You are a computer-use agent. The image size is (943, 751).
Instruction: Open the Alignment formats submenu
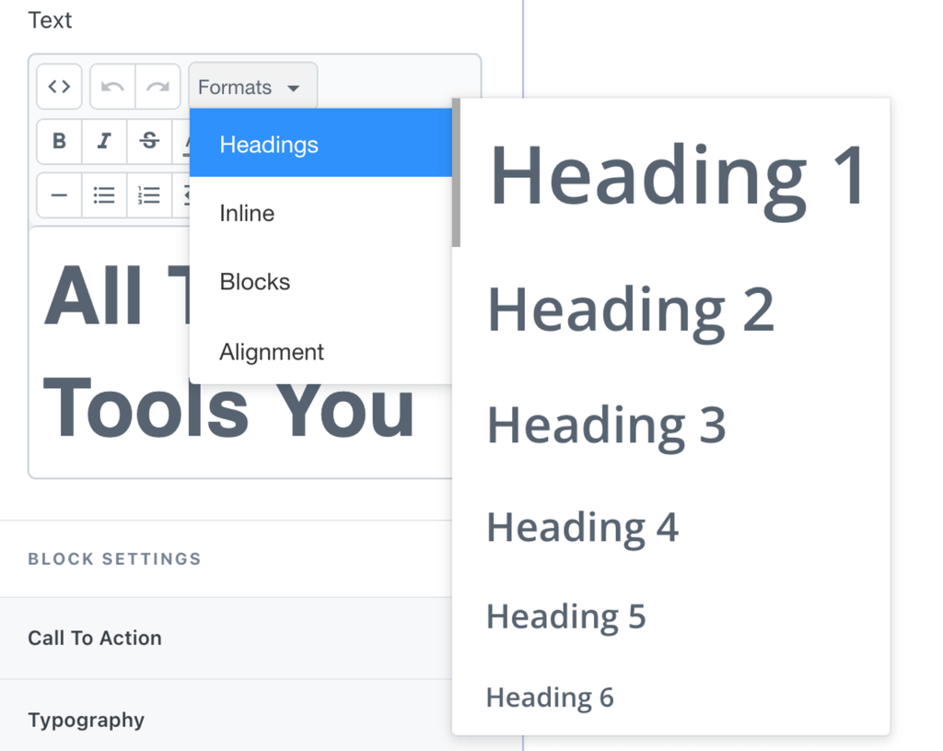pyautogui.click(x=271, y=352)
